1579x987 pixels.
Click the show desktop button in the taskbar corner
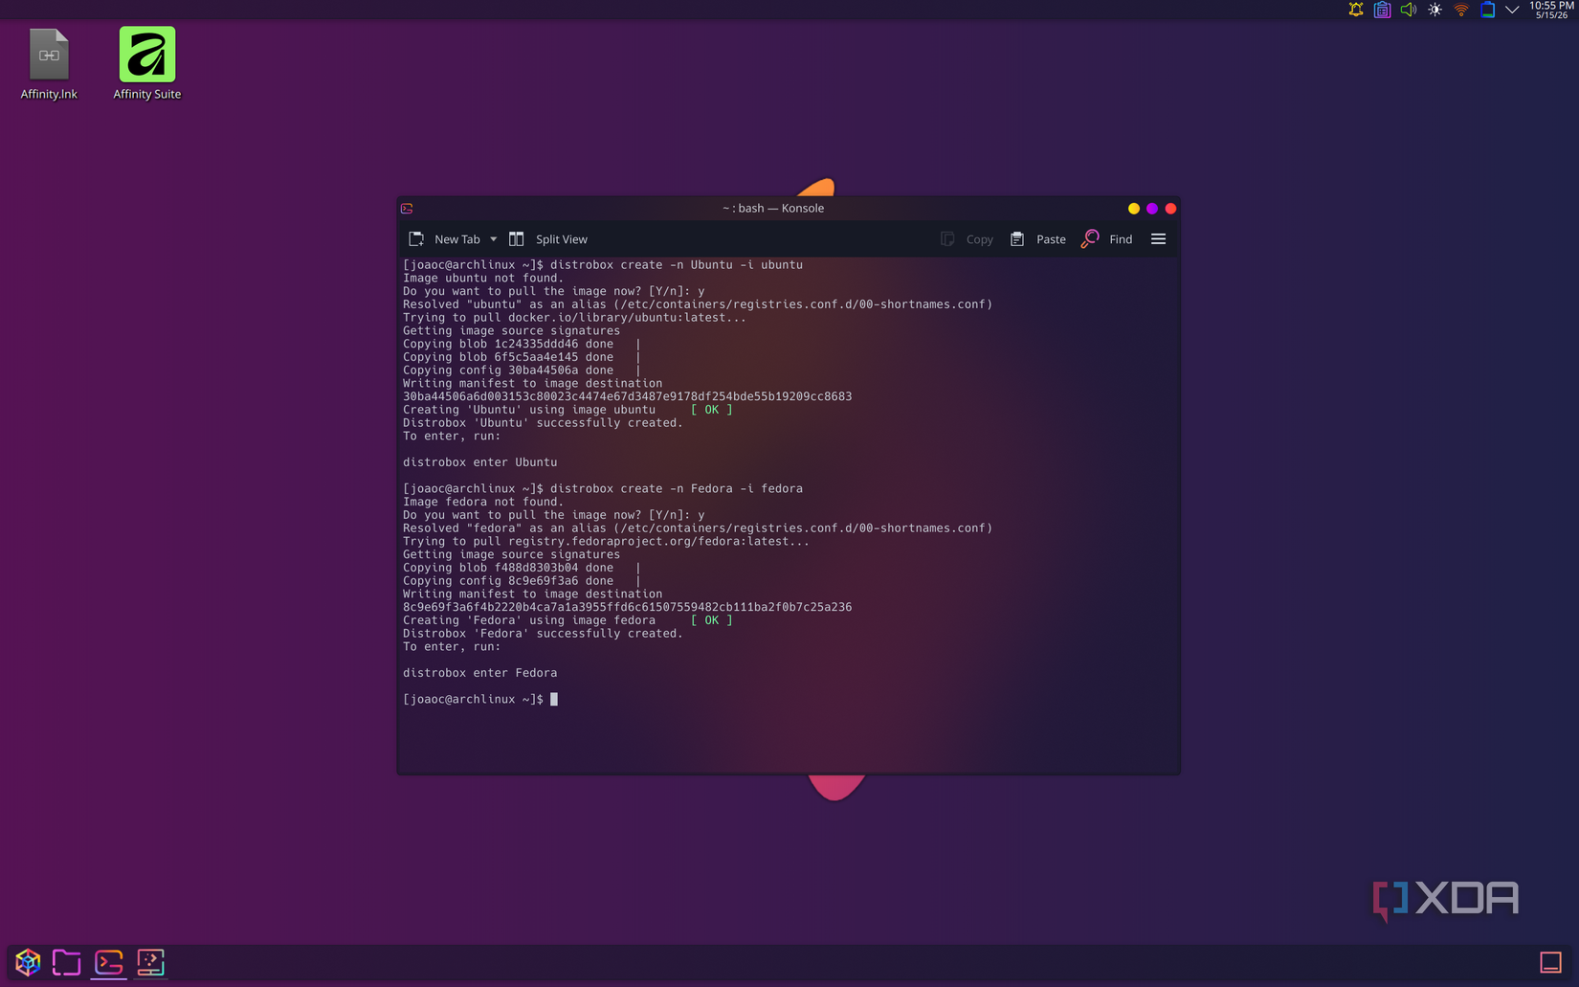pyautogui.click(x=1550, y=962)
